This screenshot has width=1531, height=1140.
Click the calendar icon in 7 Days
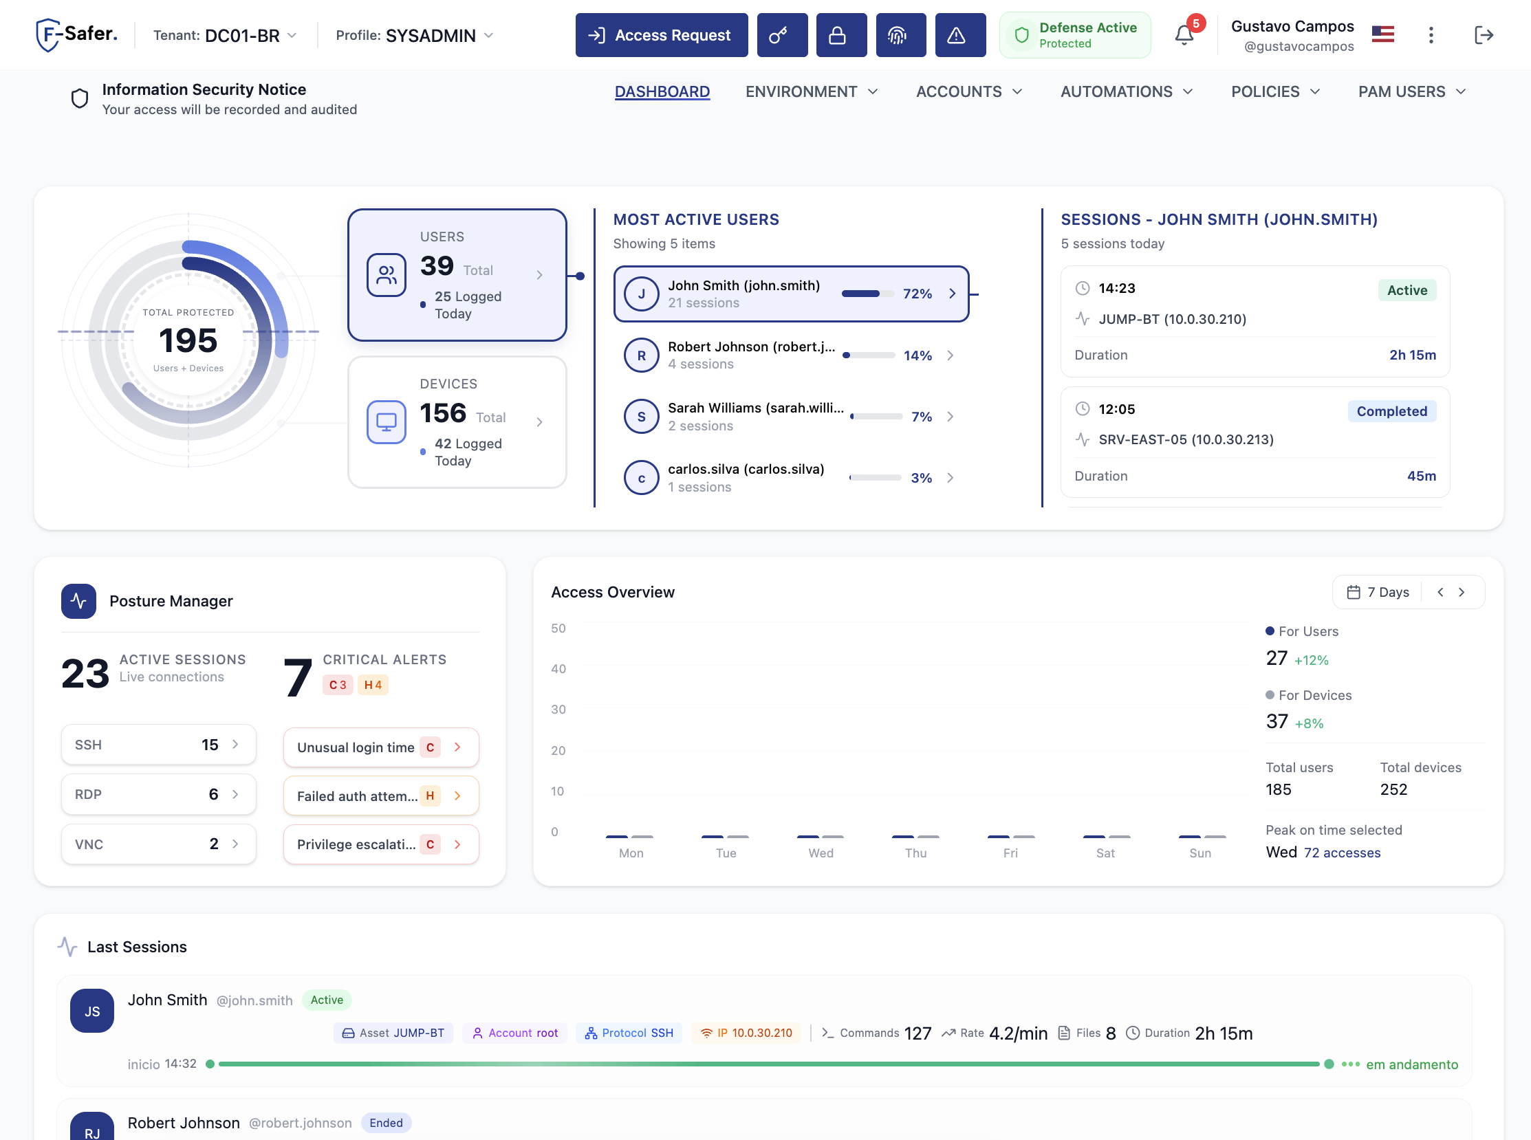click(x=1354, y=592)
